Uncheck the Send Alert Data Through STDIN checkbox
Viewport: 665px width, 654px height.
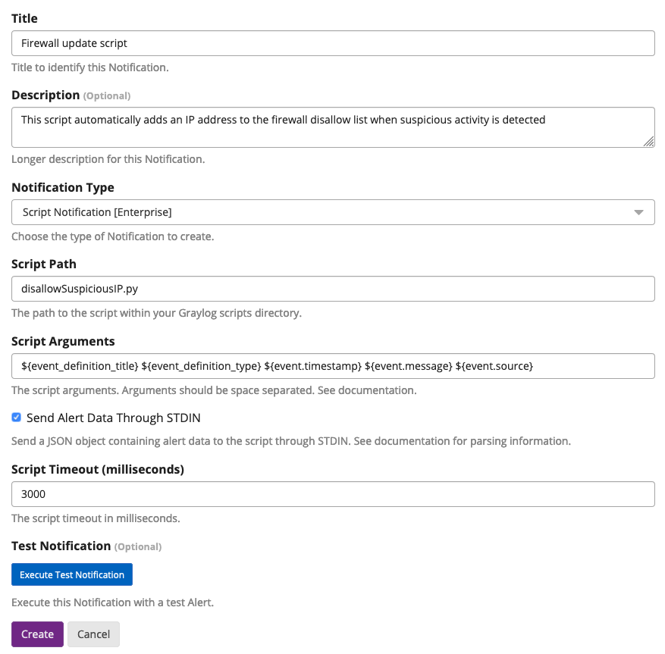pos(17,418)
